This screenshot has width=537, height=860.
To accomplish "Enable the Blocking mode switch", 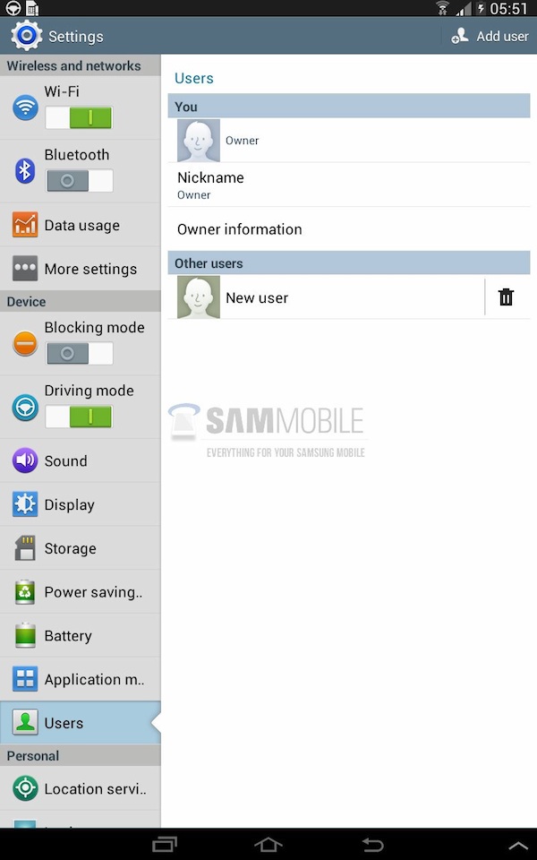I will click(80, 353).
